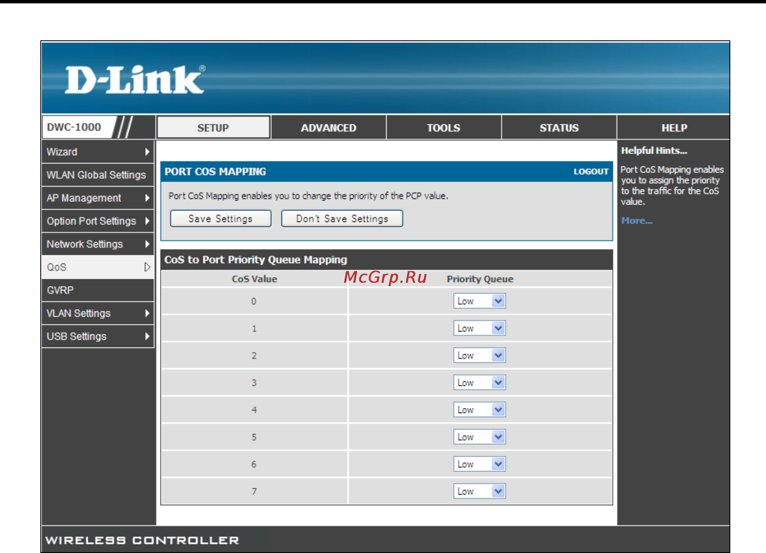Click Don't Save Settings button

[342, 219]
